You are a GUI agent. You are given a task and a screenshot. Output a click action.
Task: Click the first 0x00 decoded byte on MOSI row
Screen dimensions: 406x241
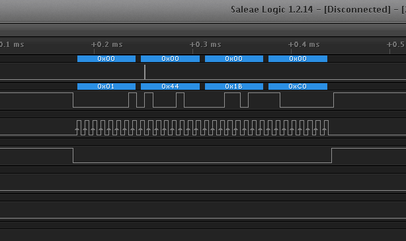[x=106, y=59]
